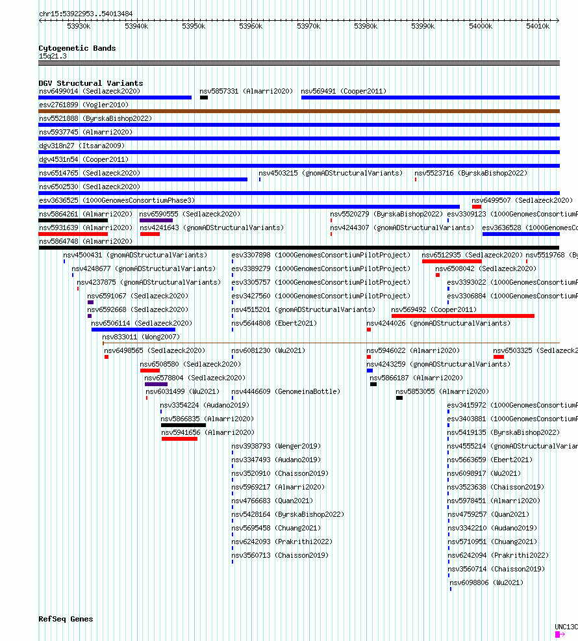Open nsv5521888 (ByrskaBishop2022) entry
The image size is (578, 641).
(95, 118)
